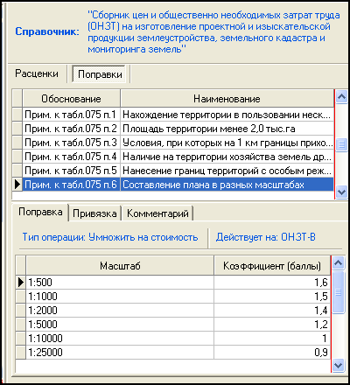Viewport: 350px width, 385px height.
Task: Click the Тип операции: Умножить на стоимость label
Action: (x=110, y=237)
